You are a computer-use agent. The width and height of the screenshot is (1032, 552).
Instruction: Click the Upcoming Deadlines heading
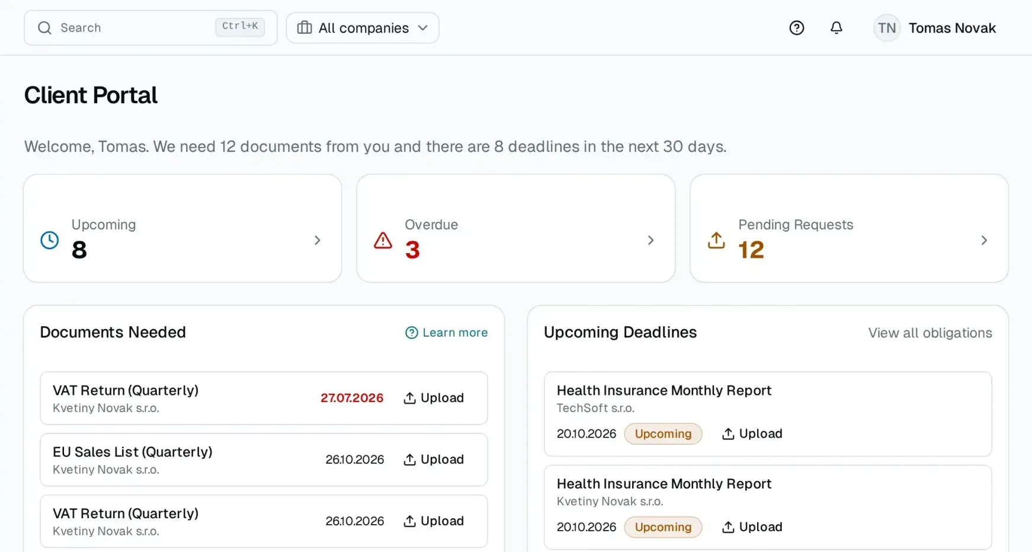point(620,332)
